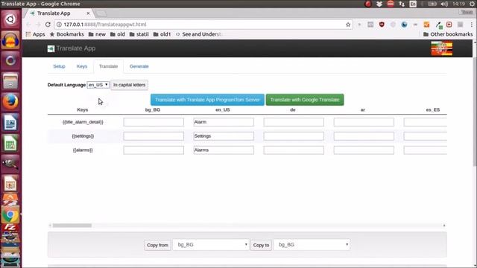Open the Generate tab
Viewport: 477px width, 268px height.
(139, 66)
